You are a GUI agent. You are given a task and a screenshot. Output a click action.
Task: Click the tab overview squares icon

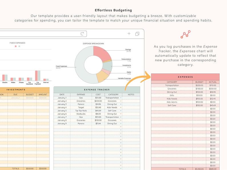(x=137, y=34)
